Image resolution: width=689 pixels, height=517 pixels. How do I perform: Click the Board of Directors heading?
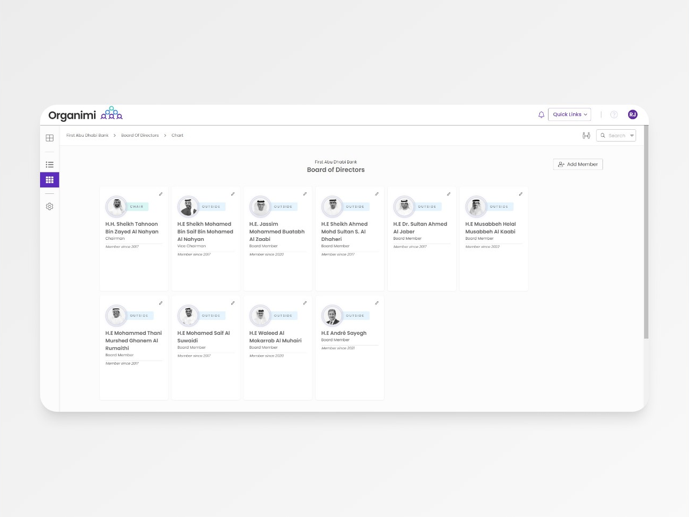[x=336, y=170]
